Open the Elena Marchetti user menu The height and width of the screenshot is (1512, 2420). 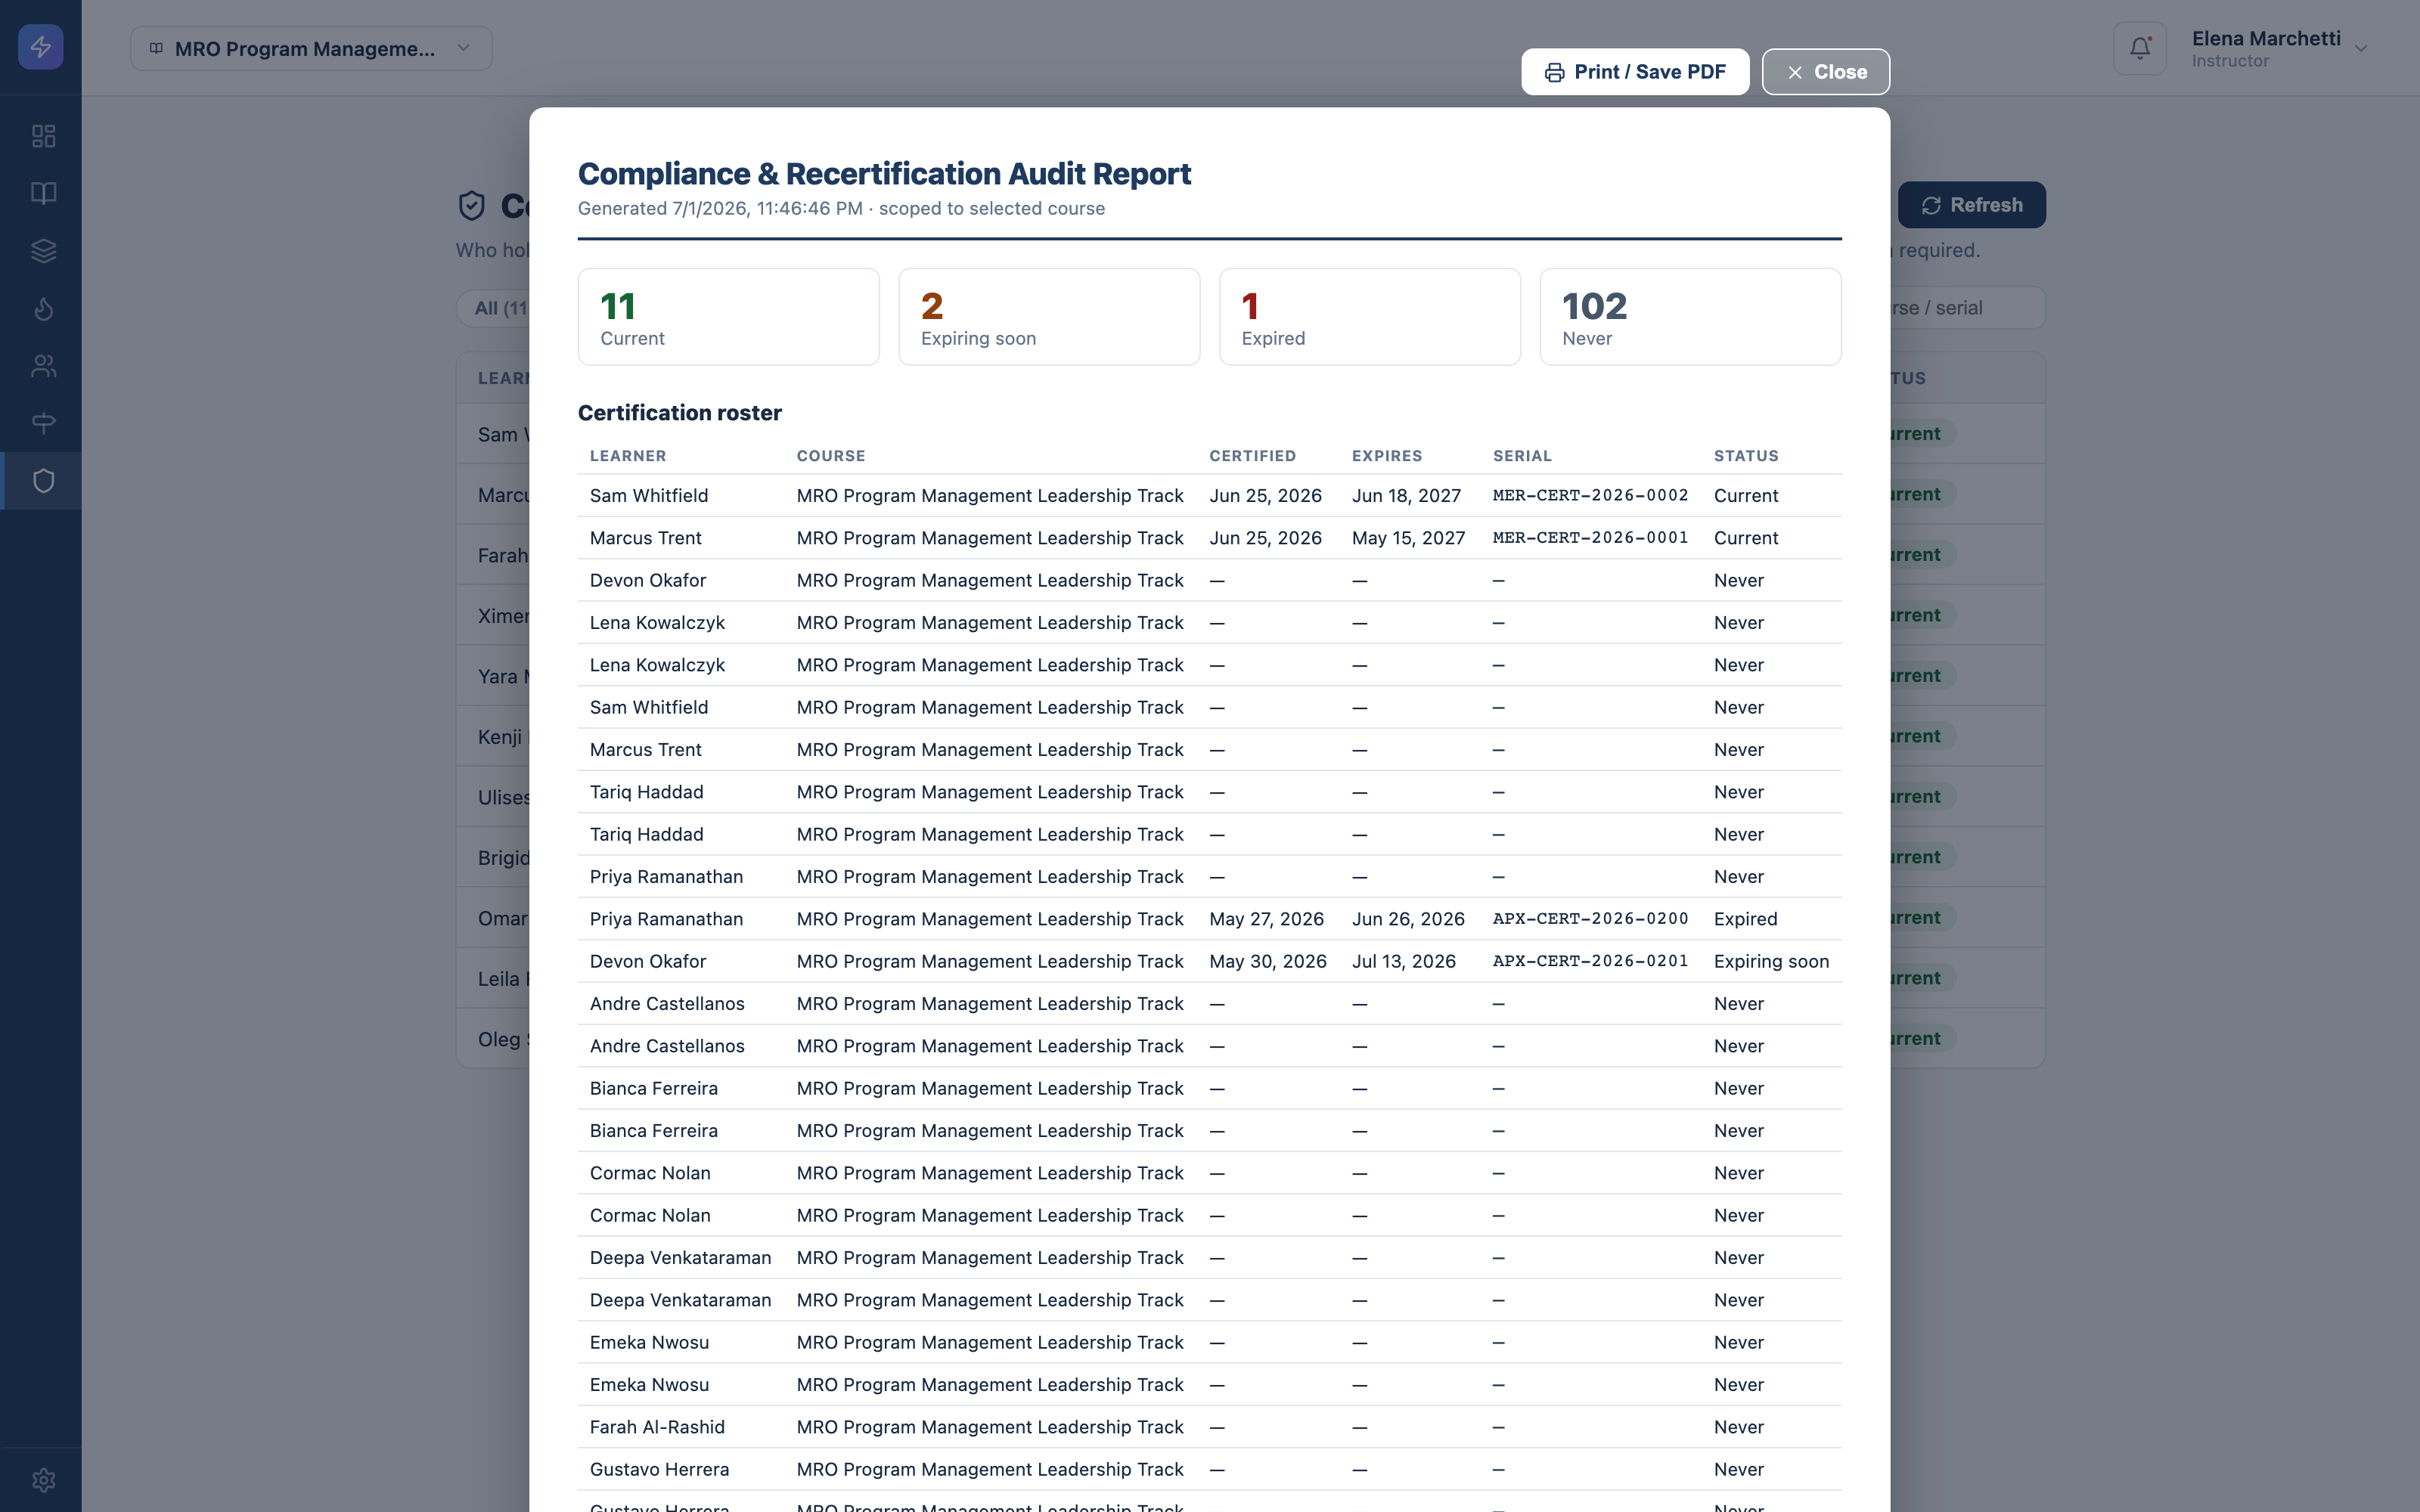tap(2279, 48)
